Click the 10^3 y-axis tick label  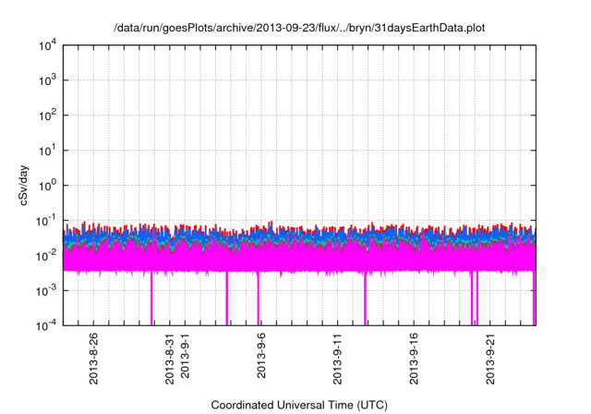coord(47,80)
